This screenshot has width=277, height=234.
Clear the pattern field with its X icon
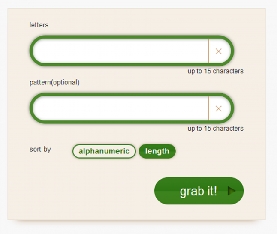(219, 109)
